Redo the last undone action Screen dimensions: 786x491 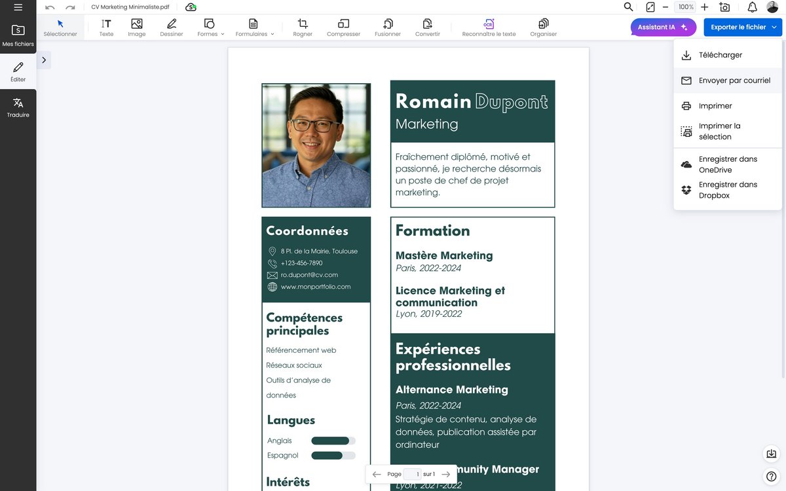pos(70,7)
